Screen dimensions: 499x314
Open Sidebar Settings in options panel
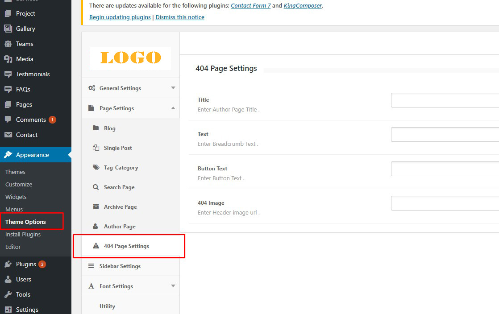(x=120, y=266)
